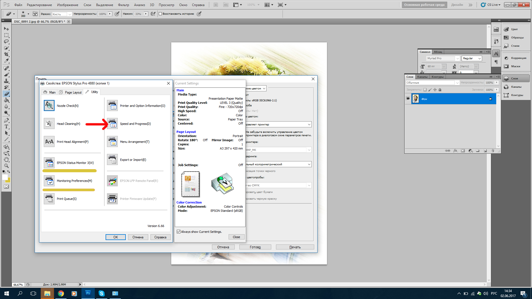532x299 pixels.
Task: Expand the Режим brush mode dropdown
Action: (x=70, y=14)
